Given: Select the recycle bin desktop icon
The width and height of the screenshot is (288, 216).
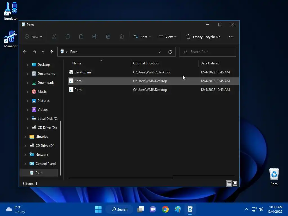Looking at the screenshot, I should [x=274, y=177].
